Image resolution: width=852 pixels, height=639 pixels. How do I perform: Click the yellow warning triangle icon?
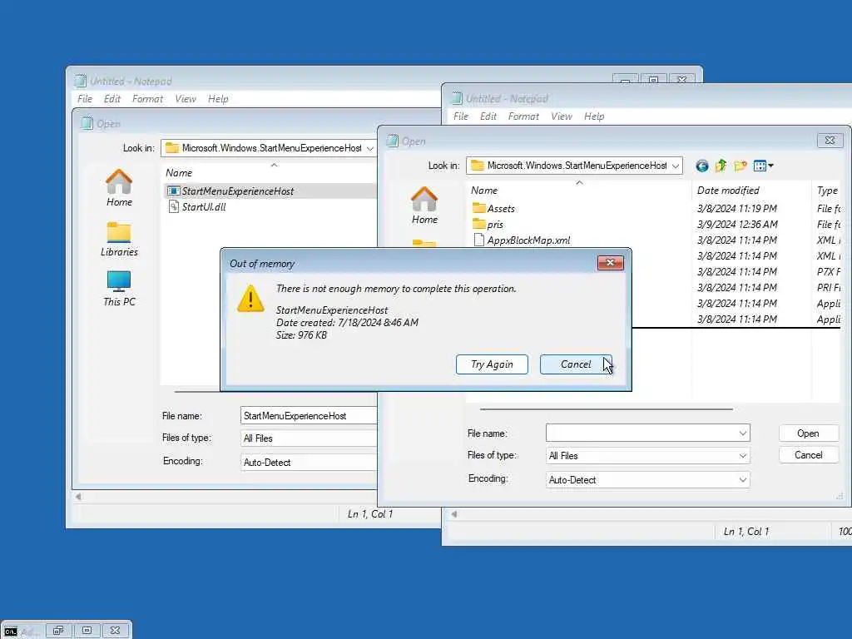pos(250,299)
